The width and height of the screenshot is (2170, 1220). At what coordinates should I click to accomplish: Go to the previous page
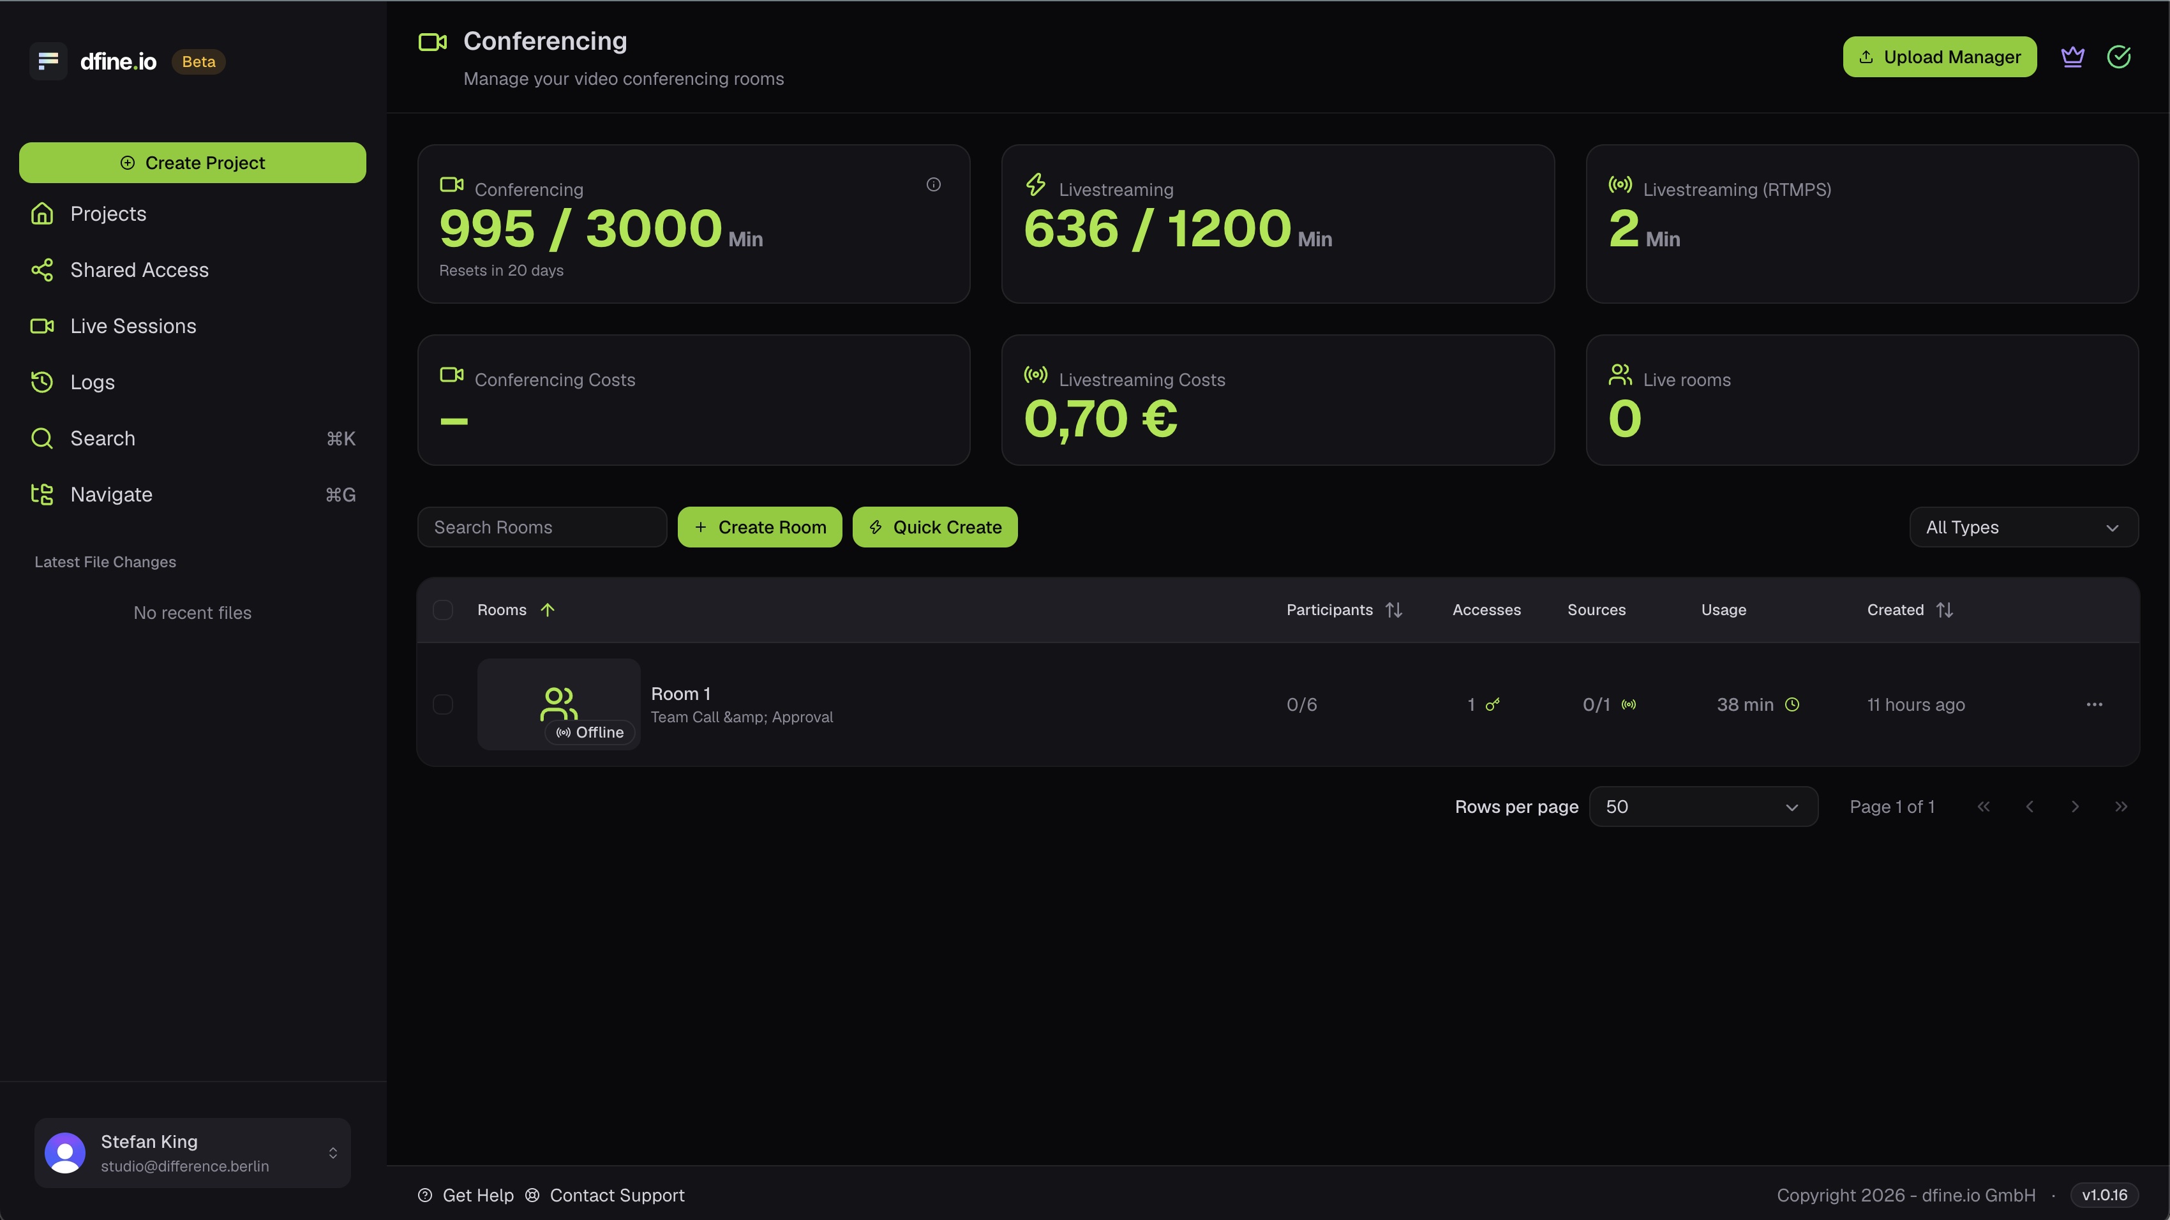[x=2030, y=807]
